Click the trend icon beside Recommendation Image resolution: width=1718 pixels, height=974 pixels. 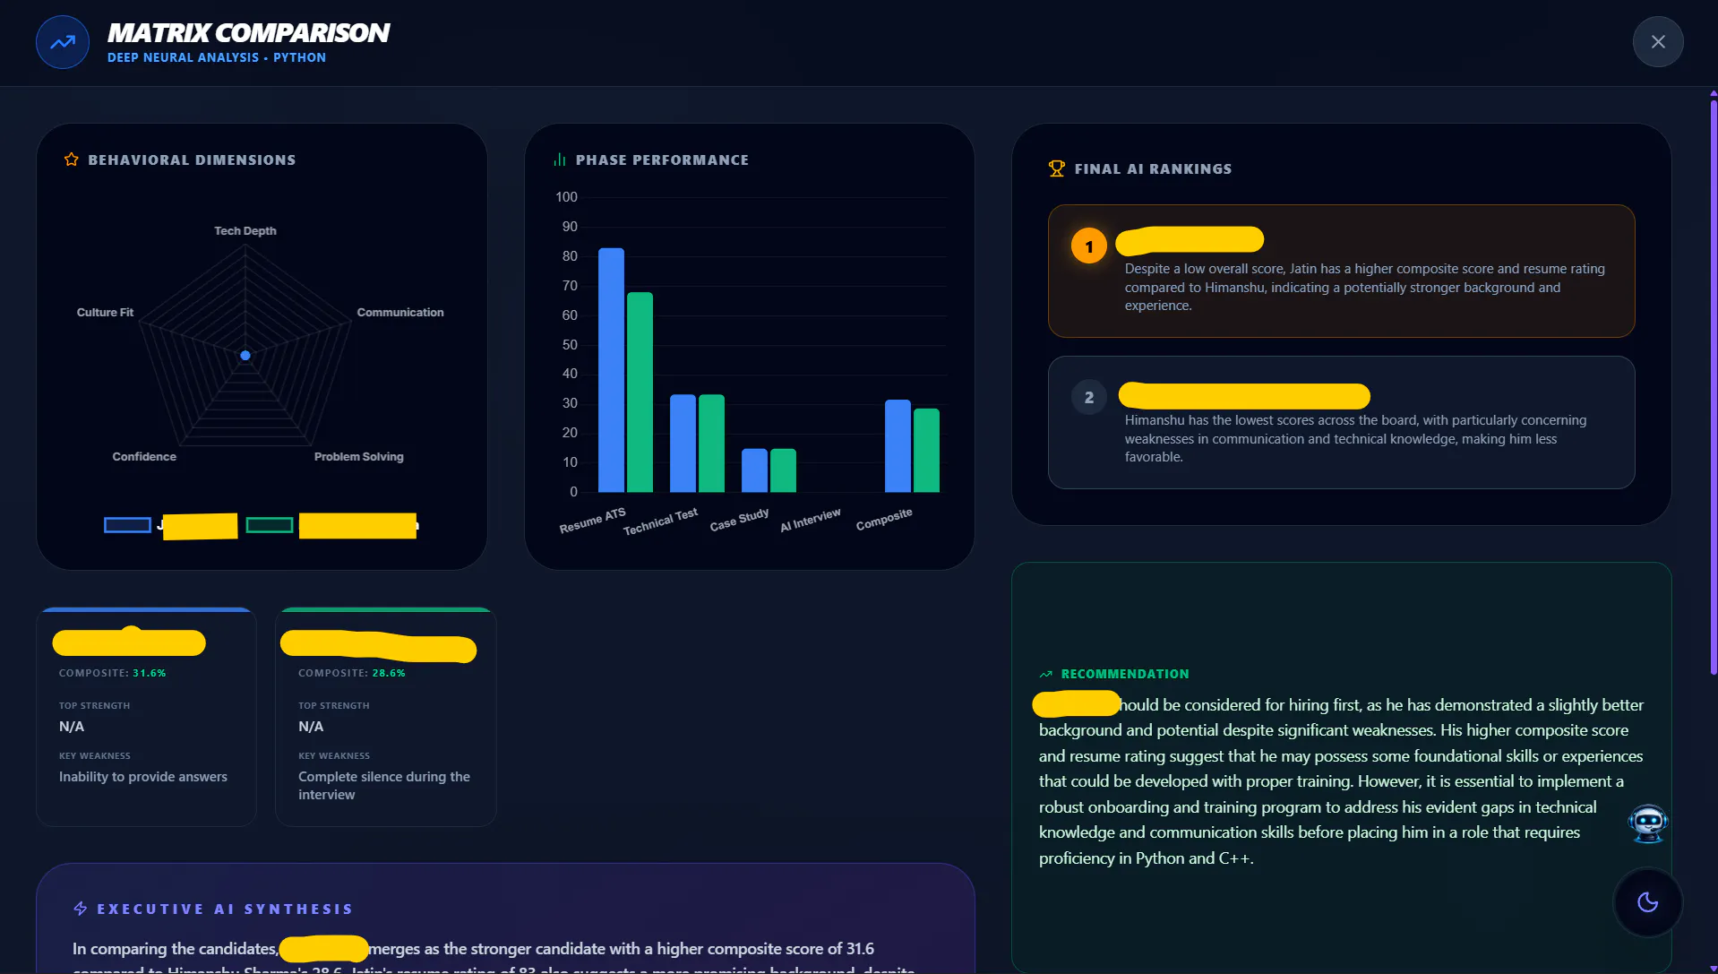[x=1045, y=674]
